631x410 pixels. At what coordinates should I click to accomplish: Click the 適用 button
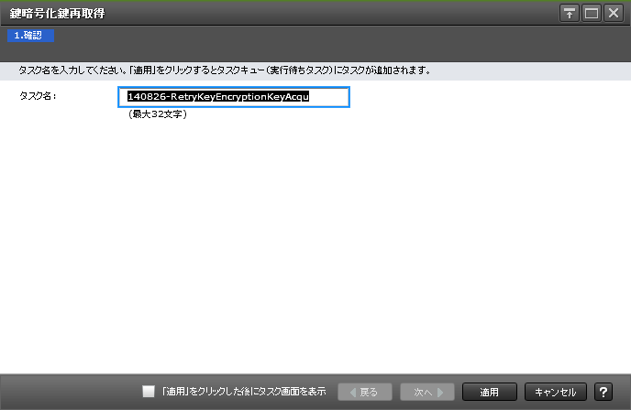click(x=490, y=392)
